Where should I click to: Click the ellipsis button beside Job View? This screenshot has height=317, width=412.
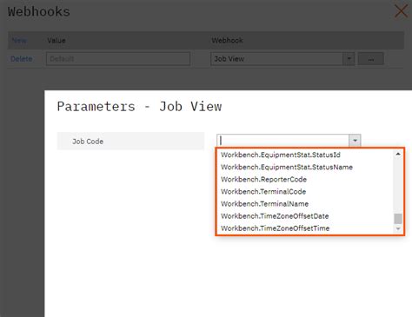371,59
